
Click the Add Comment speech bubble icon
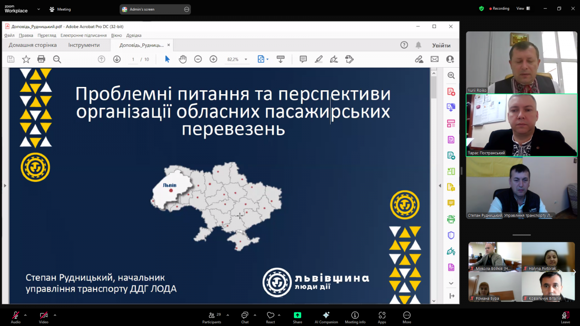tap(303, 59)
